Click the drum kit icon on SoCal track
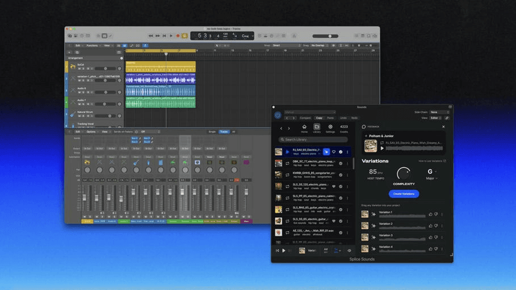The width and height of the screenshot is (516, 290). 73,66
